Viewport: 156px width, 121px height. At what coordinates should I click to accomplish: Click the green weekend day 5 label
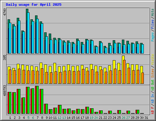coord(28,118)
